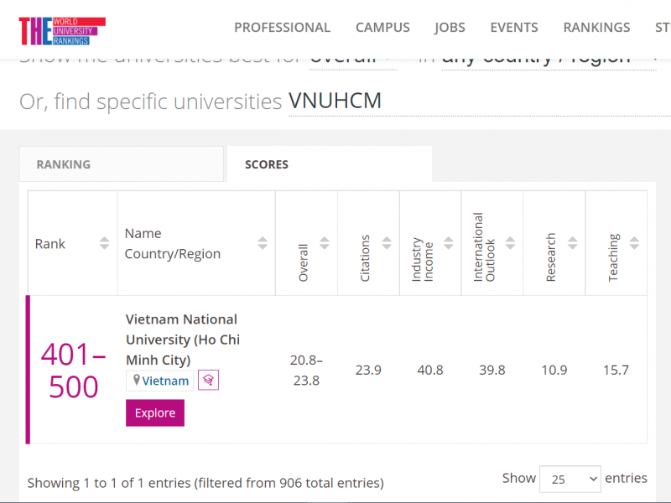
Task: Open the Jobs menu item
Action: tap(450, 28)
